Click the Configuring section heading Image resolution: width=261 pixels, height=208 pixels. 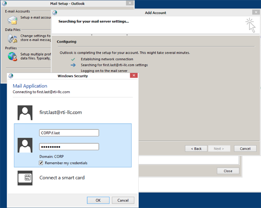(67, 42)
